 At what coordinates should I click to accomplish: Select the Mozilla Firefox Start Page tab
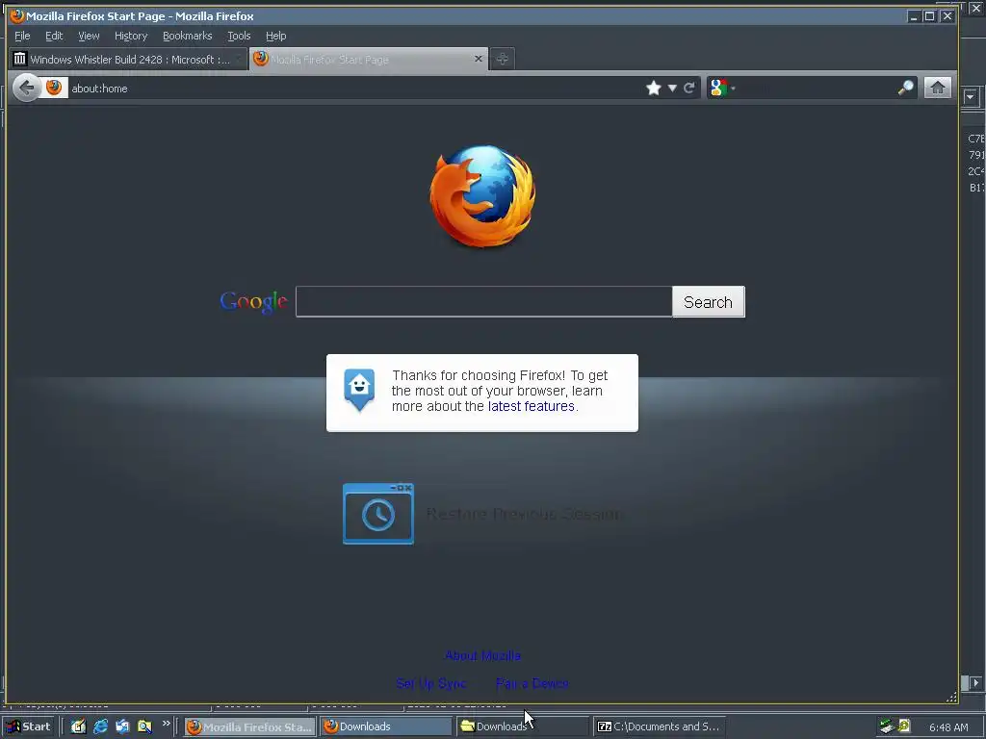(x=368, y=59)
